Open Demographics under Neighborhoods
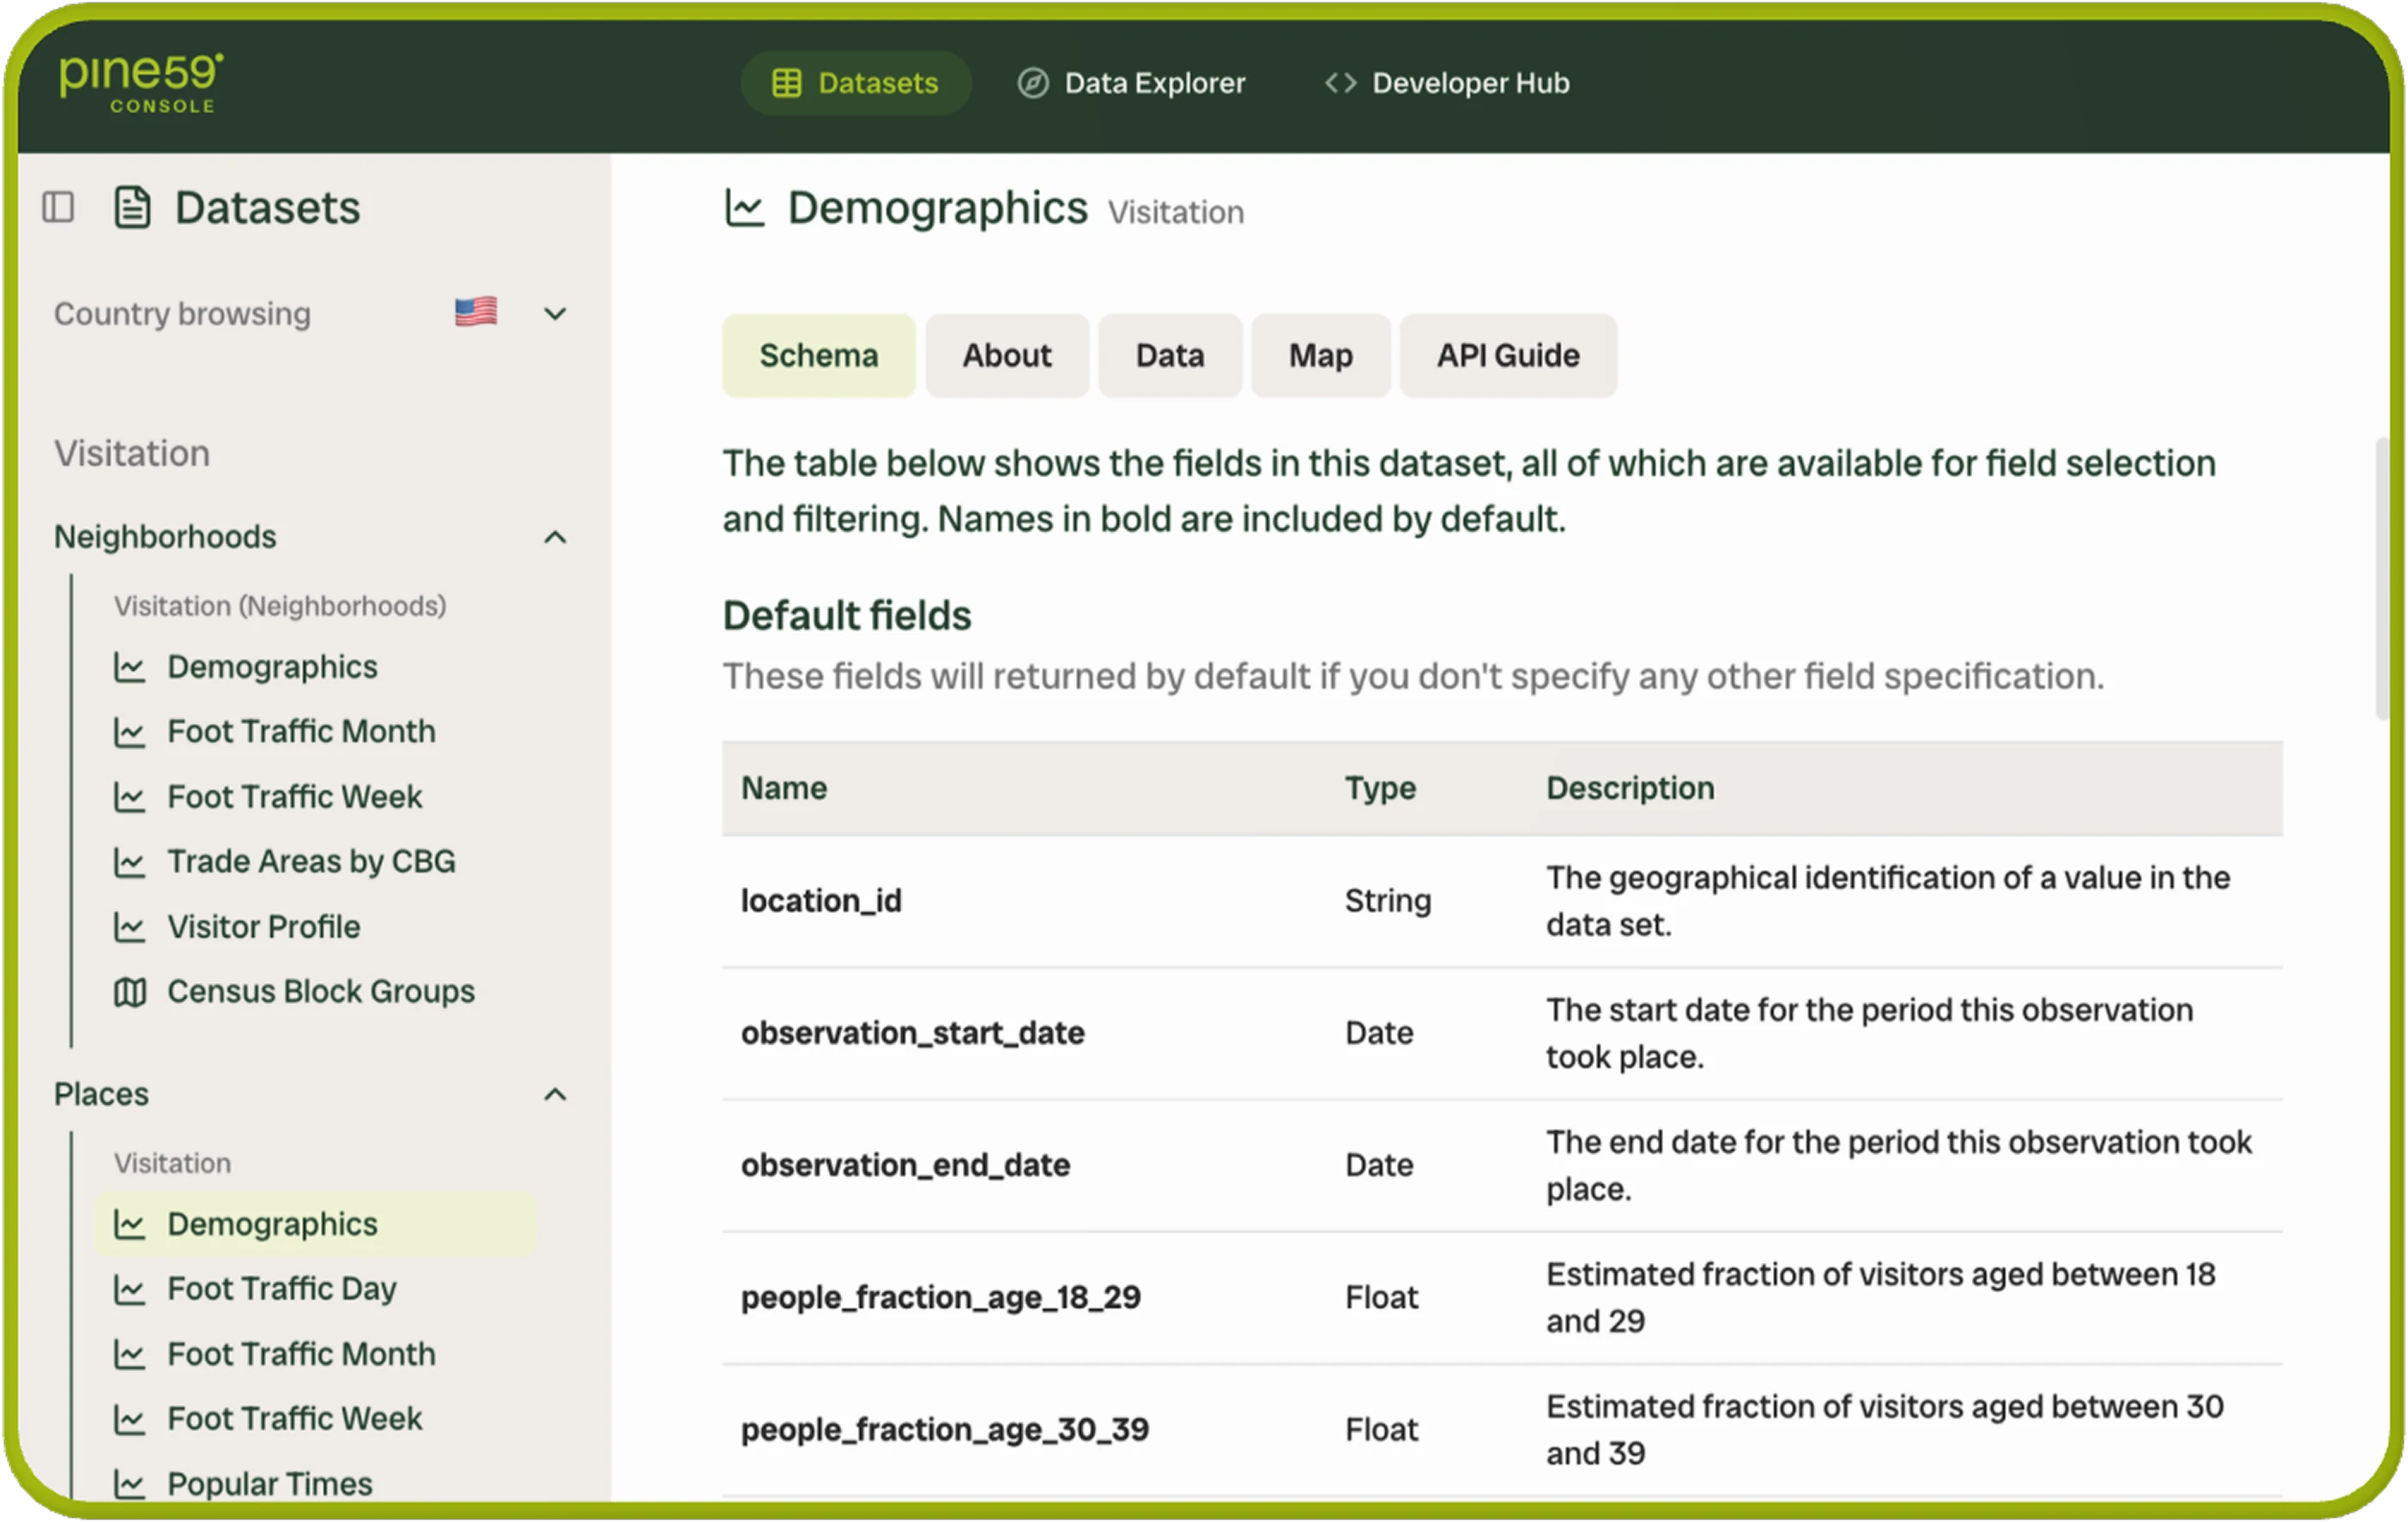 coord(272,667)
